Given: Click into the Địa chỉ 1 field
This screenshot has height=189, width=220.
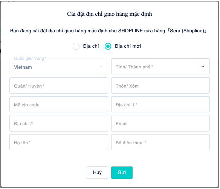Looking at the screenshot, I should pyautogui.click(x=160, y=104).
